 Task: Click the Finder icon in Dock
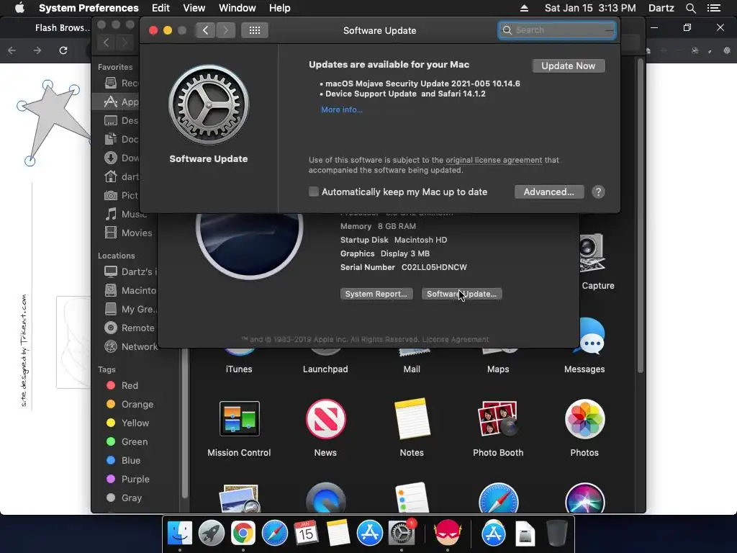coord(179,534)
